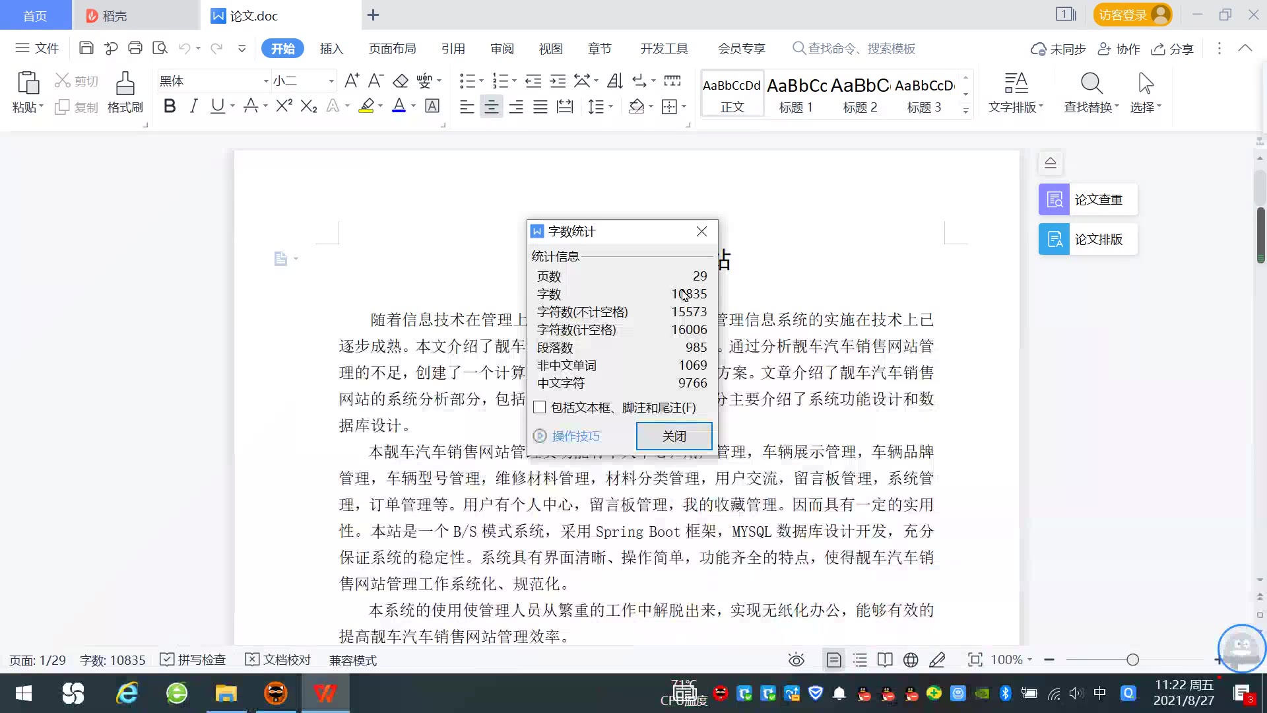
Task: Click the justify alignment icon
Action: click(540, 106)
